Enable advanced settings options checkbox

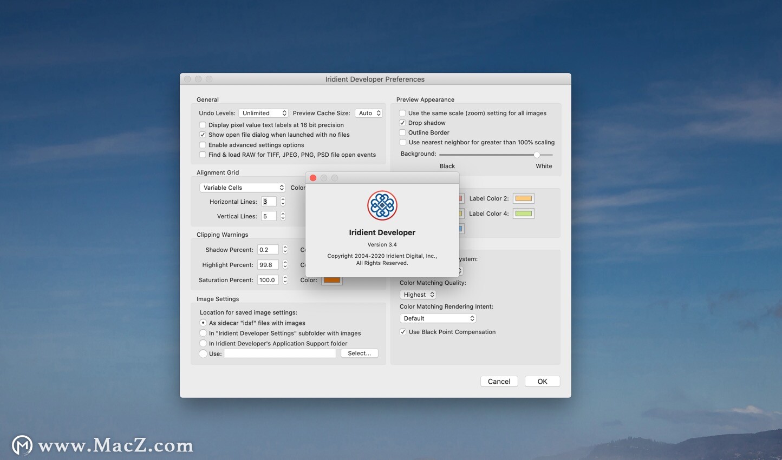tap(203, 145)
